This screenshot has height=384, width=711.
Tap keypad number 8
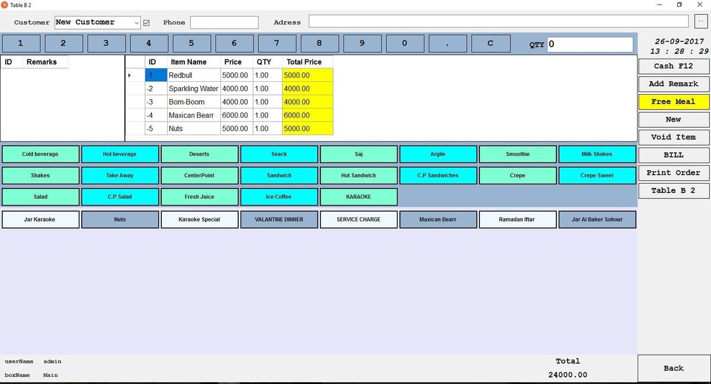[319, 43]
